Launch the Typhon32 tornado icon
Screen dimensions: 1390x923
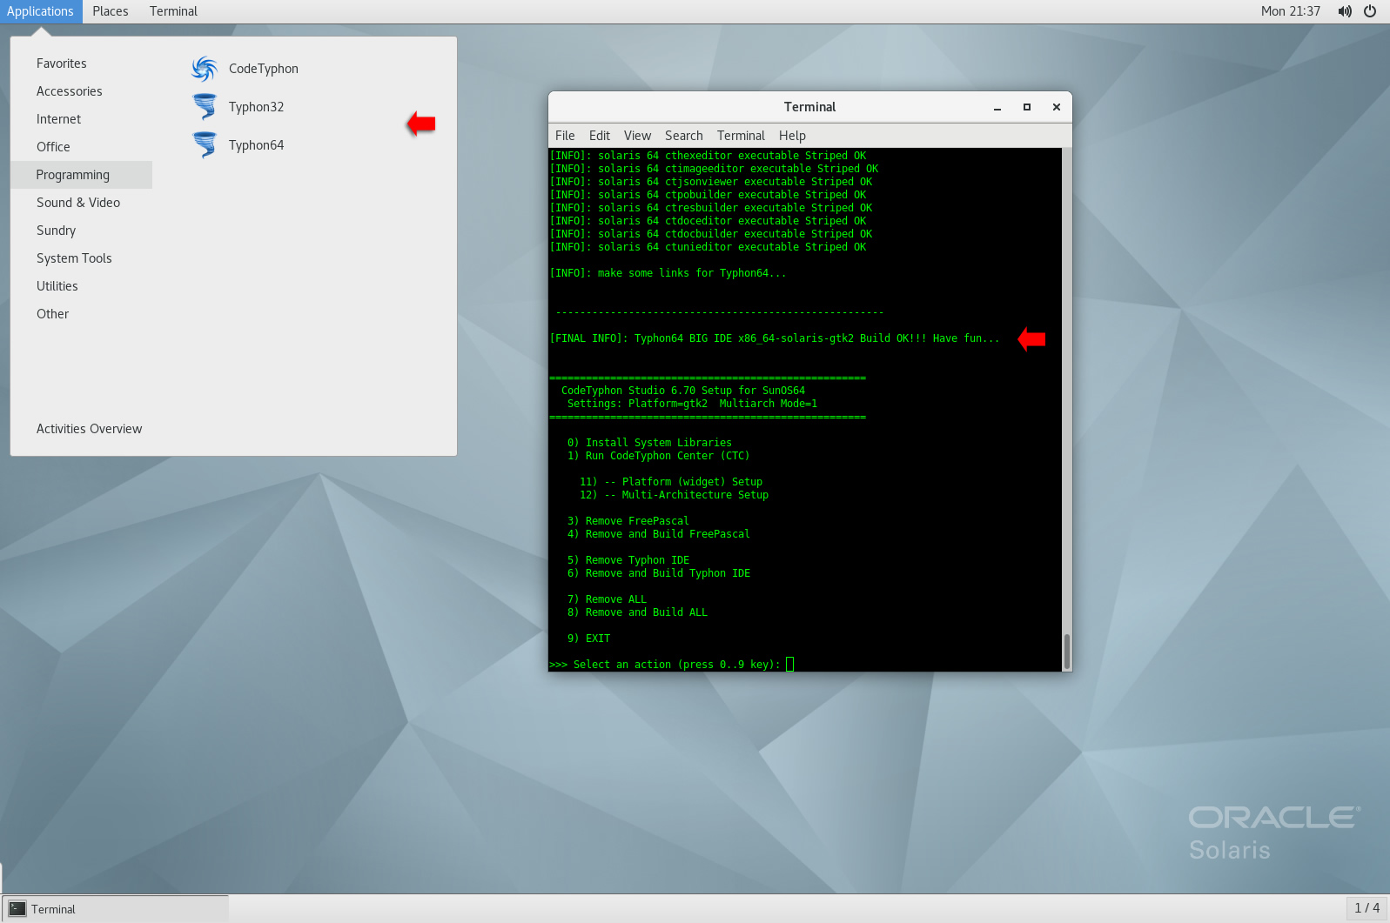click(205, 107)
